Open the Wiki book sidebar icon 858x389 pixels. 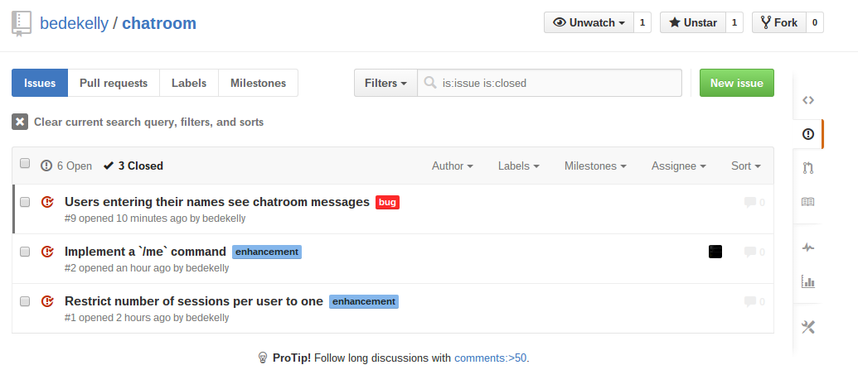[x=807, y=202]
